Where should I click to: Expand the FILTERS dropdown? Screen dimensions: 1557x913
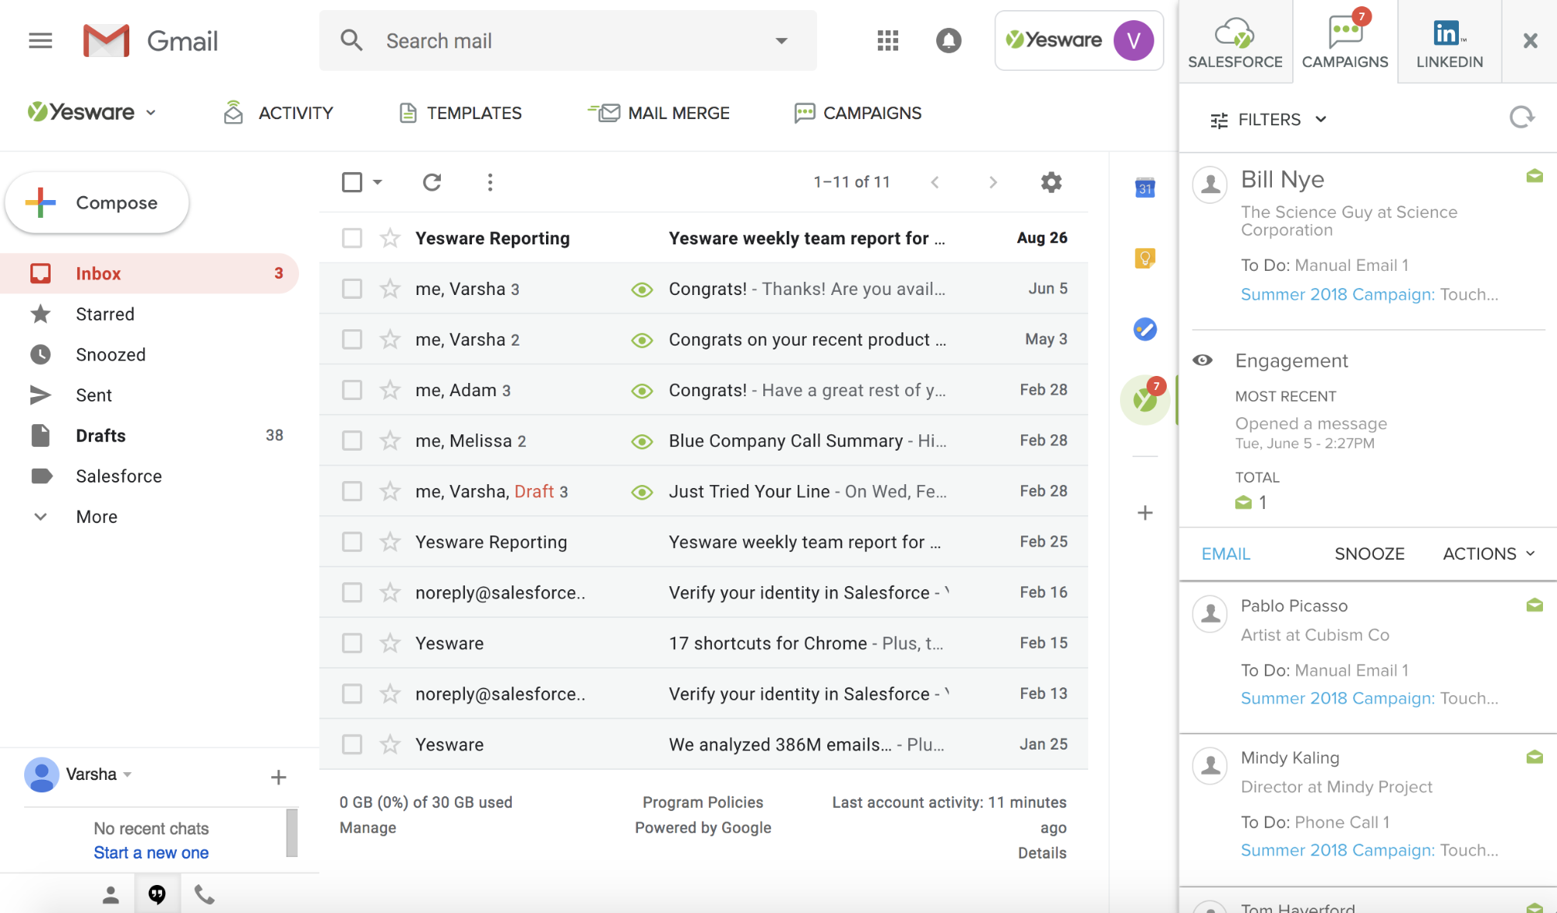click(1268, 120)
